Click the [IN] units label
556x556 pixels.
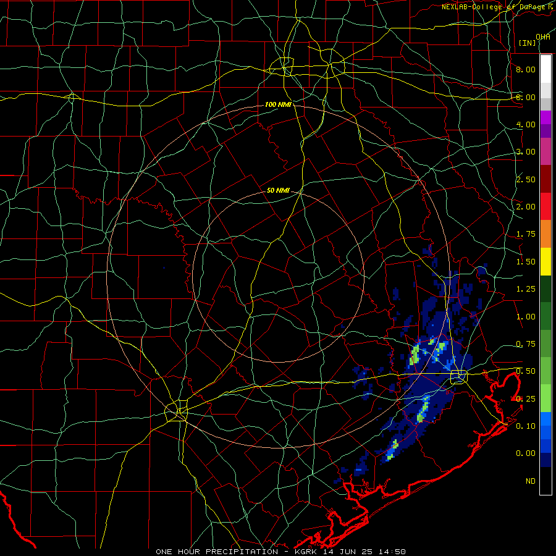528,43
